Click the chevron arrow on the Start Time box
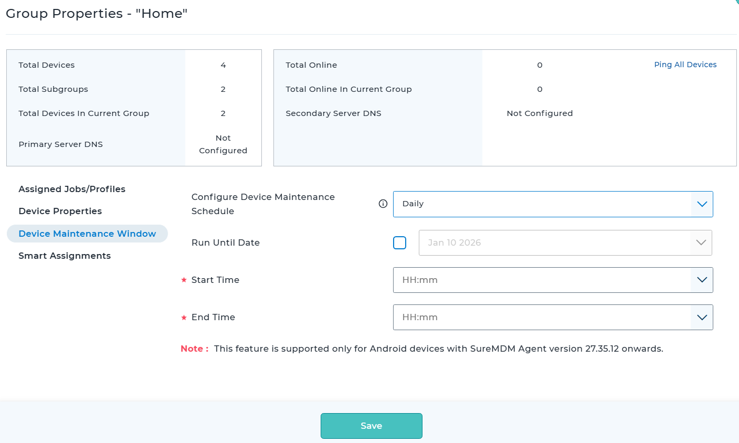Image resolution: width=739 pixels, height=443 pixels. 702,280
